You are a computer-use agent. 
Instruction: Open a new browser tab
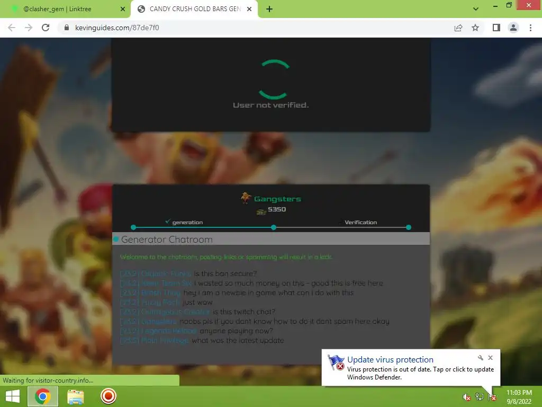[x=269, y=9]
